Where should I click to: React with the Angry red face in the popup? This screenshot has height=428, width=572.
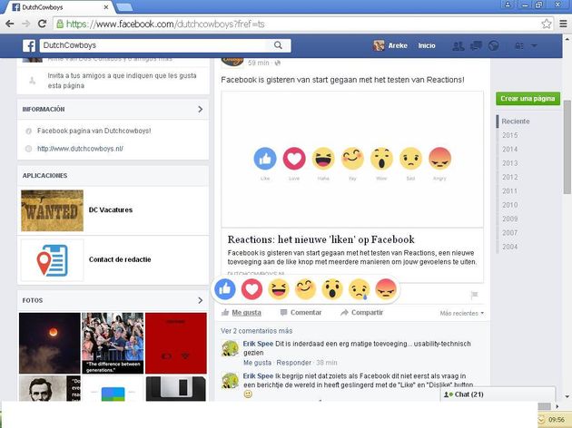point(386,289)
